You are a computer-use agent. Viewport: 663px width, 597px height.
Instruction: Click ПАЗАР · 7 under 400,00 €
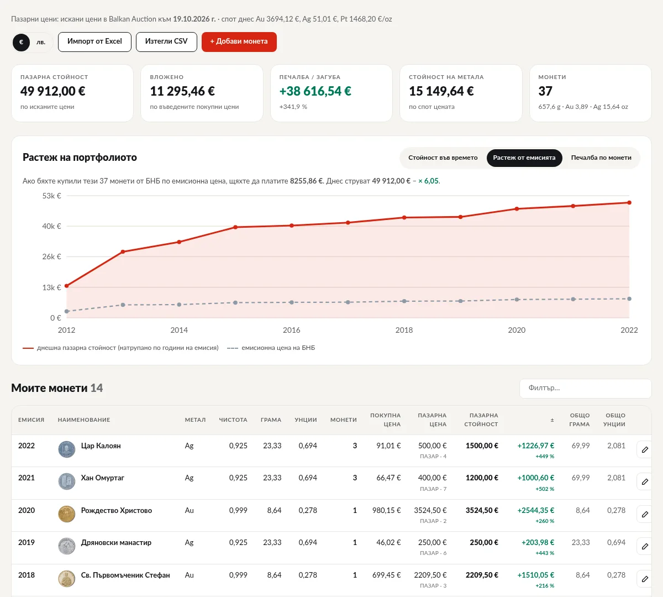[433, 489]
